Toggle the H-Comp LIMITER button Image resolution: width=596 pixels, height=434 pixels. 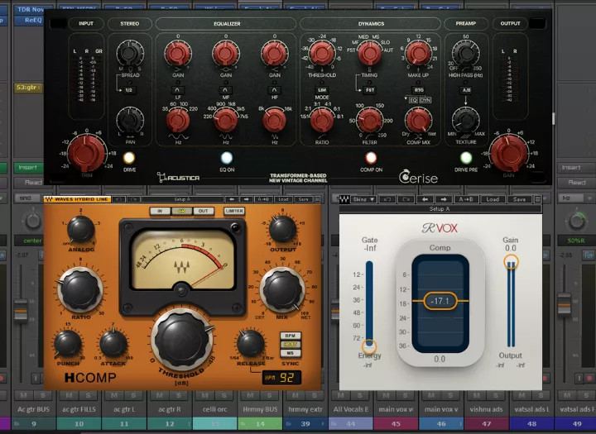[x=234, y=211]
